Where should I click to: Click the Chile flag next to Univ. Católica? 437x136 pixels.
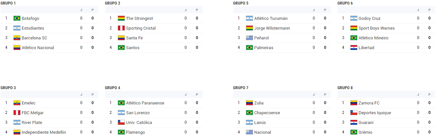[121, 122]
